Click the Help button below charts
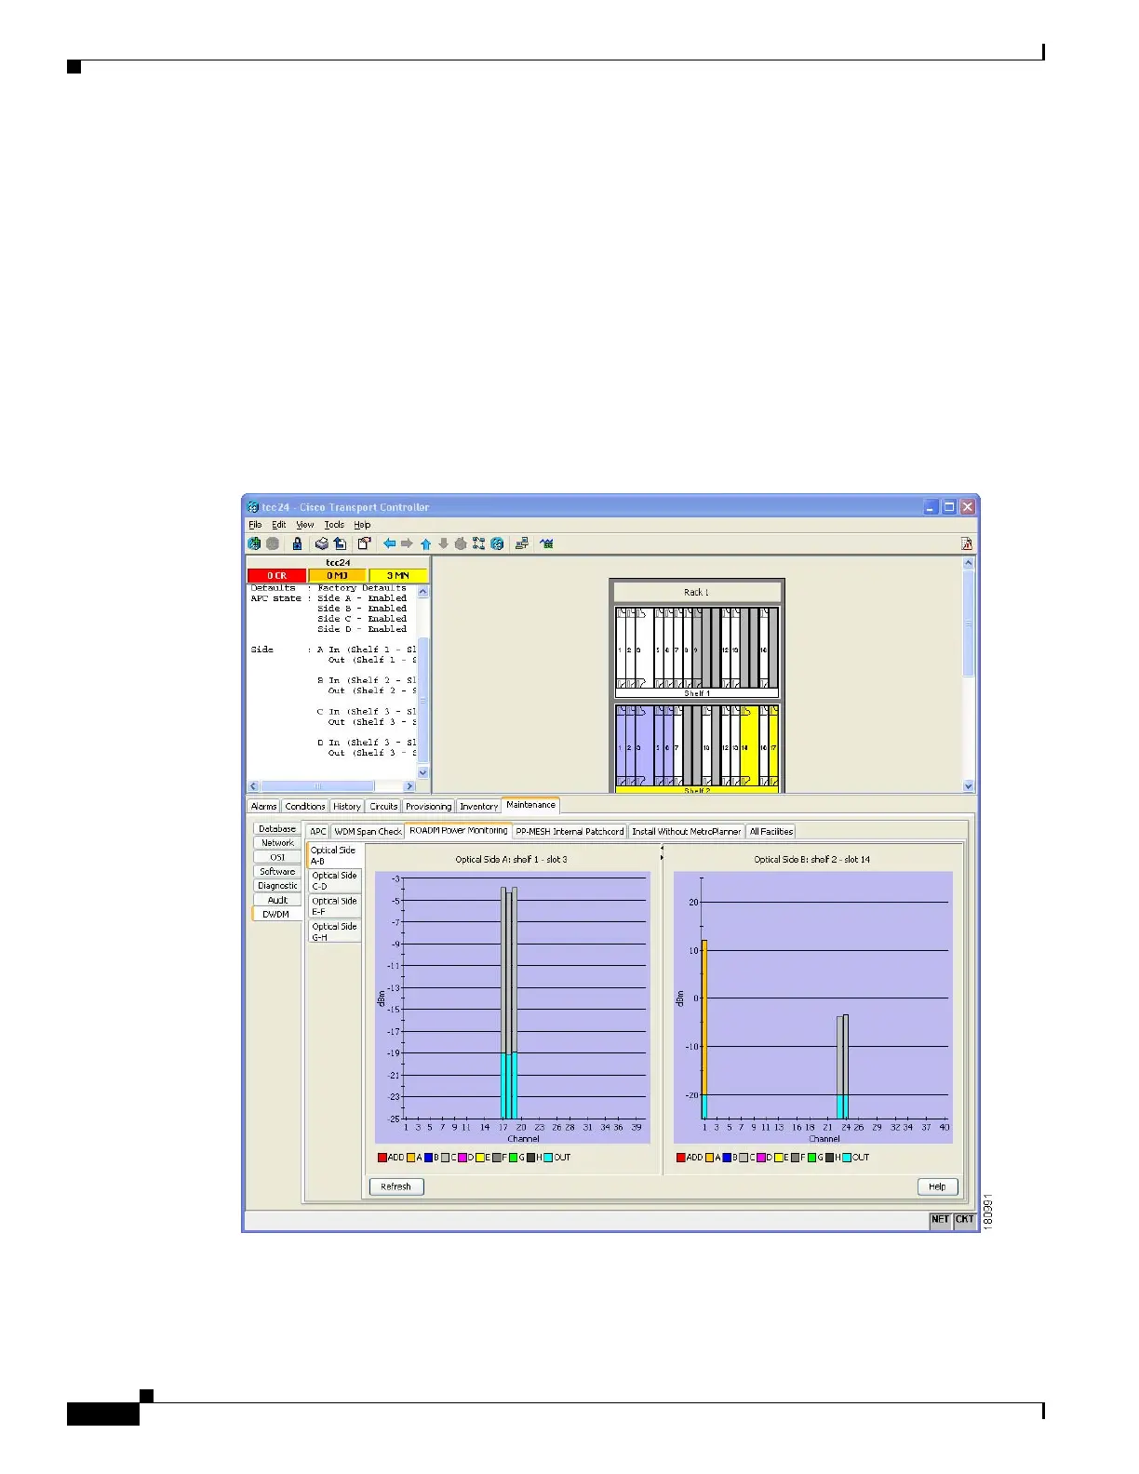This screenshot has width=1139, height=1474. (x=937, y=1186)
